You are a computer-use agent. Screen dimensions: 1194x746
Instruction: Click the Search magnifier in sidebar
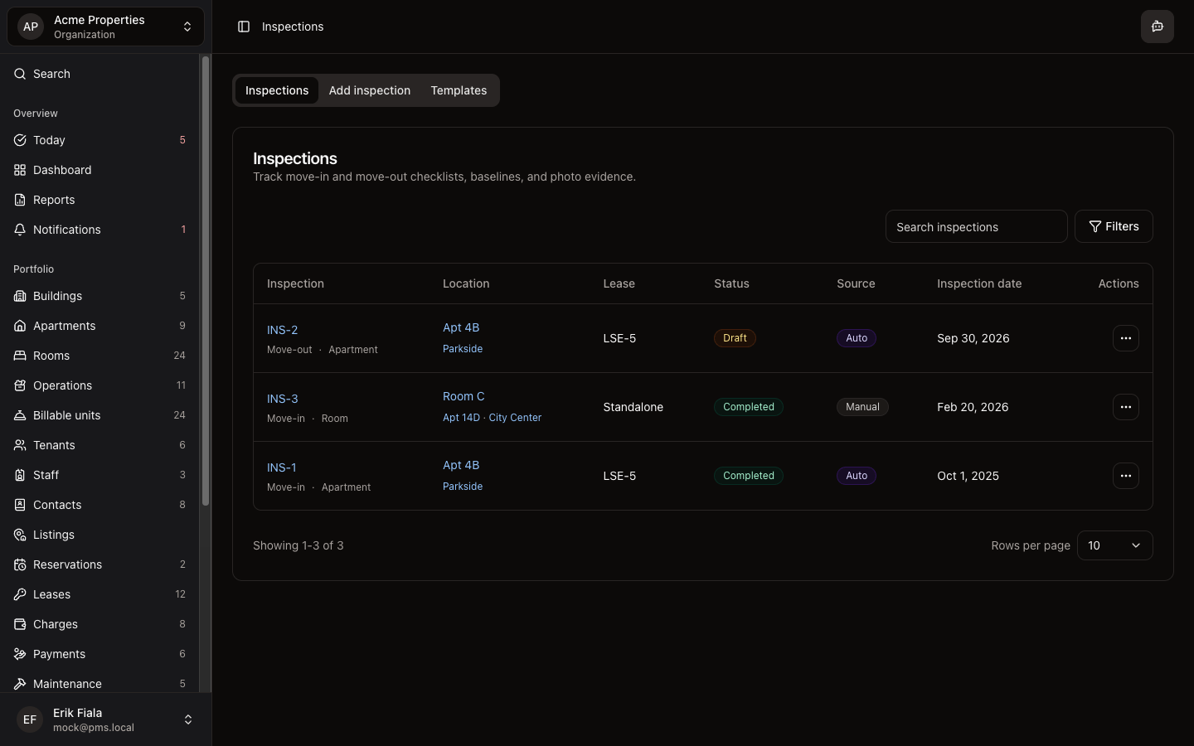20,74
